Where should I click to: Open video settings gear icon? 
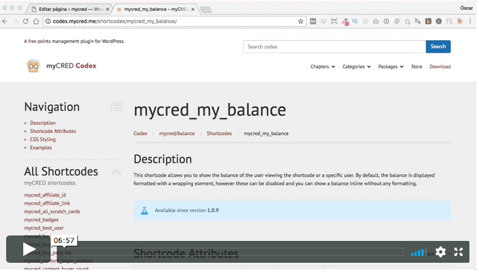(440, 252)
